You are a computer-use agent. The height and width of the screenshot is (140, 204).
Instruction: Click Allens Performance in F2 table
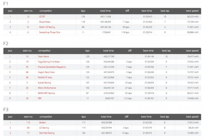click(x=47, y=88)
